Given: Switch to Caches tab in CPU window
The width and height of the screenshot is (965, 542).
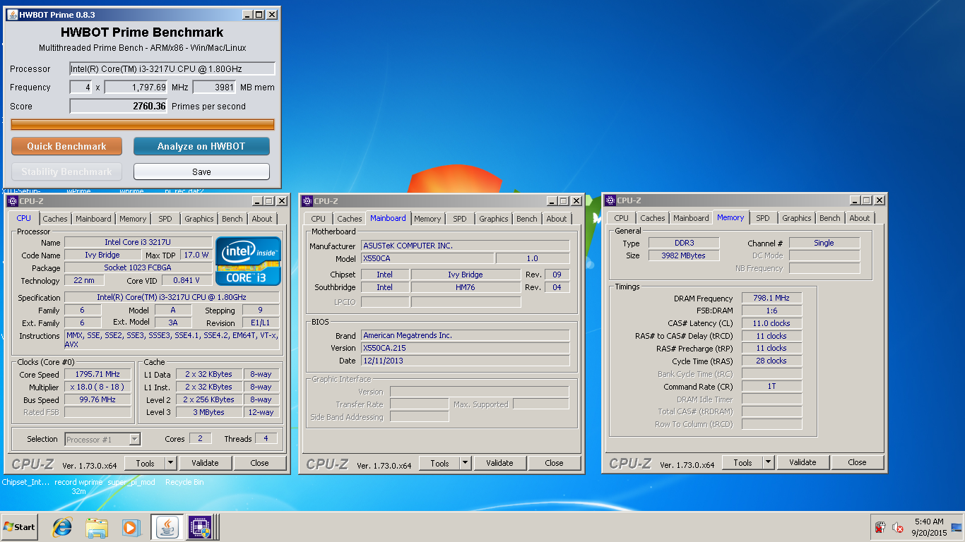Looking at the screenshot, I should coord(55,219).
